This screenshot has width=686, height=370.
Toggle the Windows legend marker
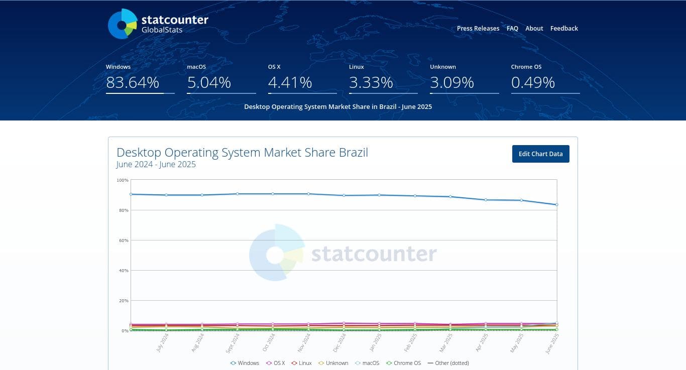pos(233,363)
